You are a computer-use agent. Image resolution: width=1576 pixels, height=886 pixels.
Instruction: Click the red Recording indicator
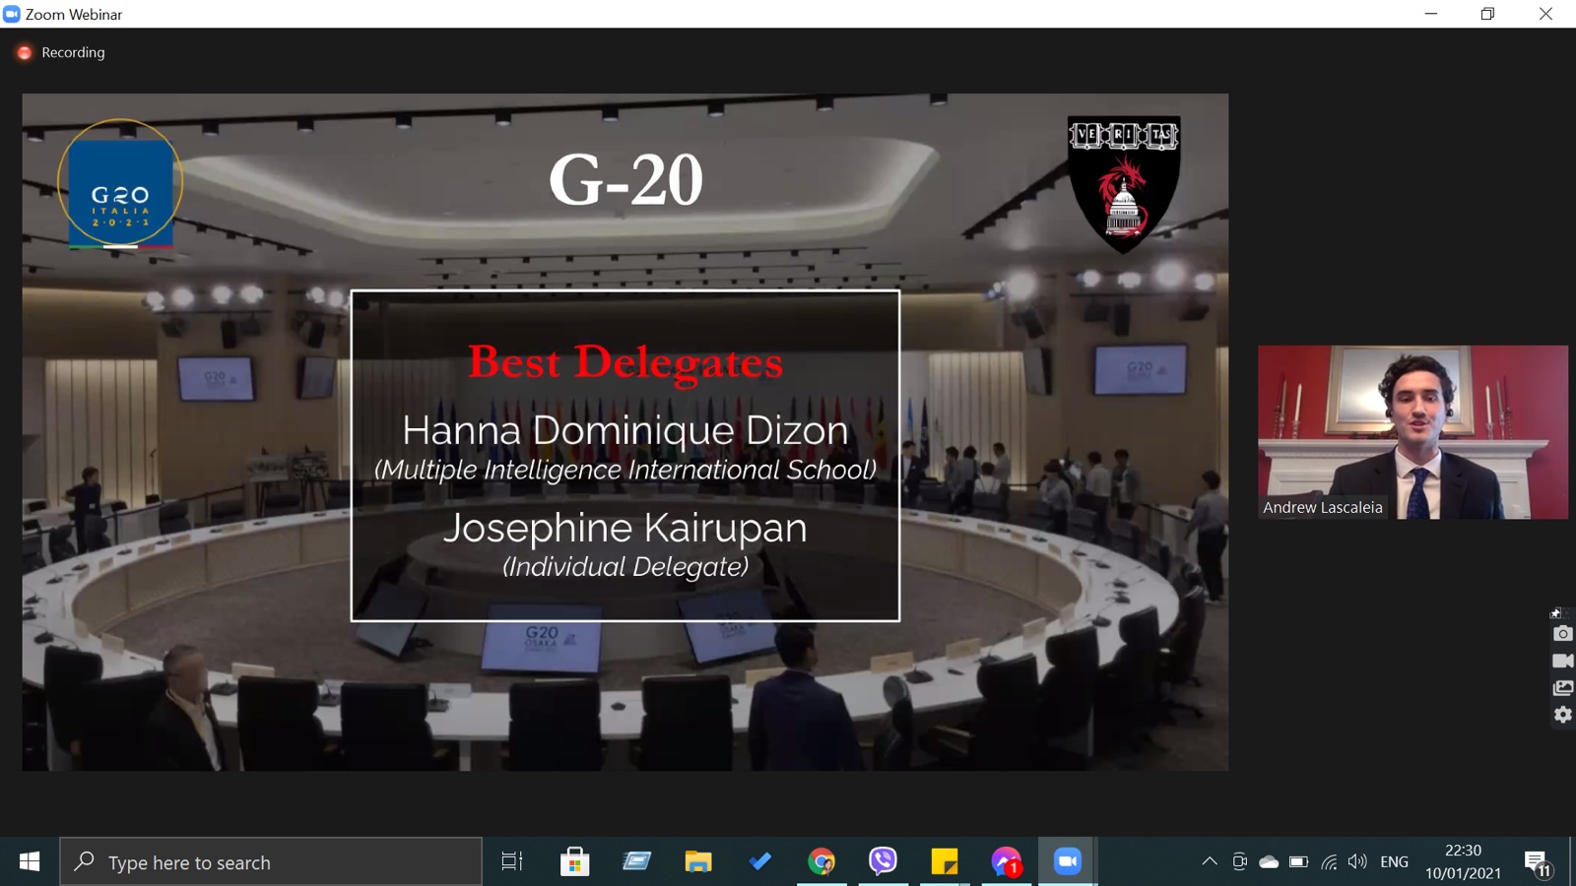pyautogui.click(x=25, y=53)
